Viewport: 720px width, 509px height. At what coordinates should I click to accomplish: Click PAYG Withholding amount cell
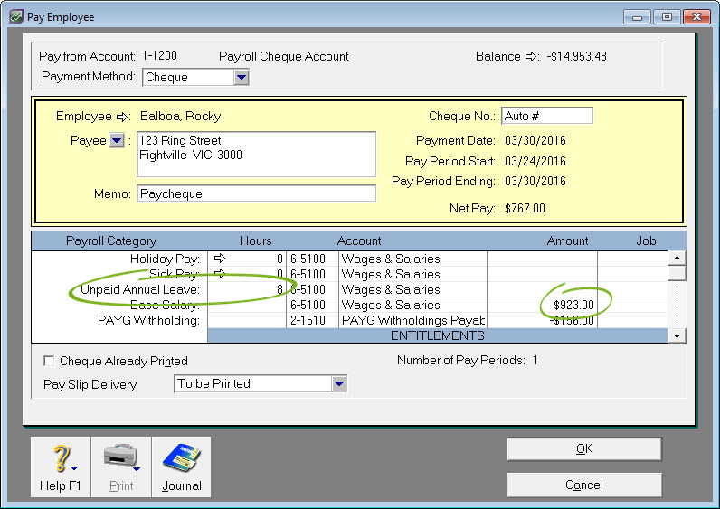(543, 320)
